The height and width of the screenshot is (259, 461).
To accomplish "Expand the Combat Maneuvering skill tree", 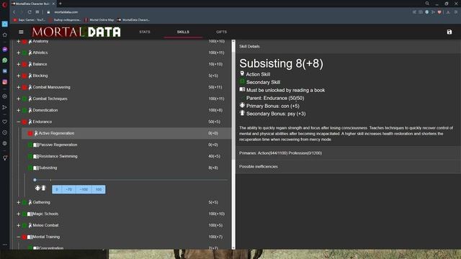I will point(19,87).
